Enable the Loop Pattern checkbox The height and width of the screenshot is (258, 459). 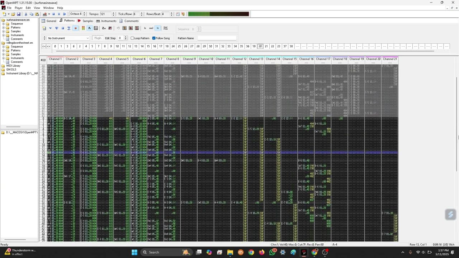coord(132,38)
